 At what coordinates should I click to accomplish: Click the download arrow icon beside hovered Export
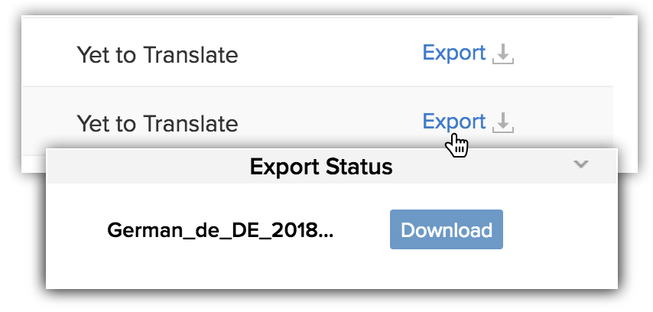(503, 122)
